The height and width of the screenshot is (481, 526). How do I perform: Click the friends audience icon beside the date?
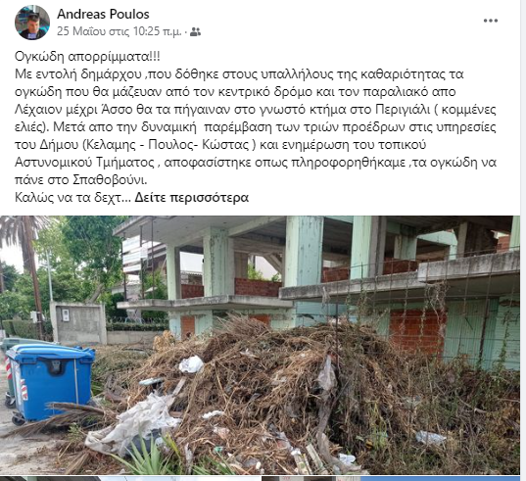pos(195,32)
